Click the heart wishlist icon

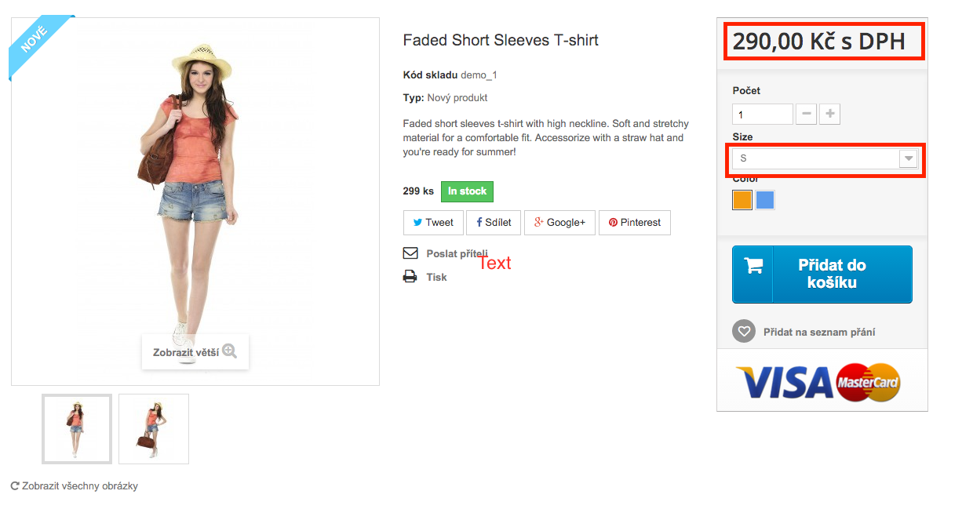(x=743, y=332)
